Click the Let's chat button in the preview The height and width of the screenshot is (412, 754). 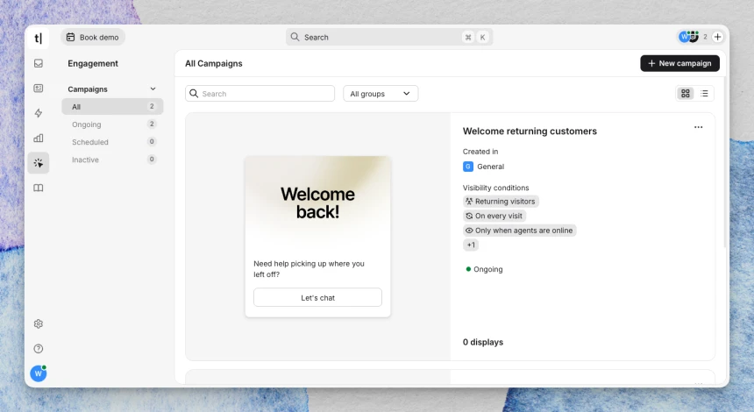318,297
